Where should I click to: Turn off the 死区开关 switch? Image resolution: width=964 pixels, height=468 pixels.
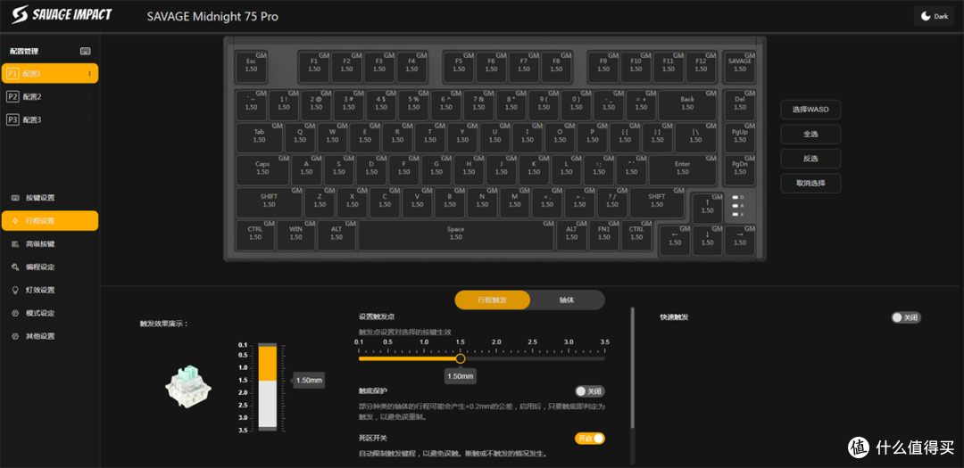590,439
